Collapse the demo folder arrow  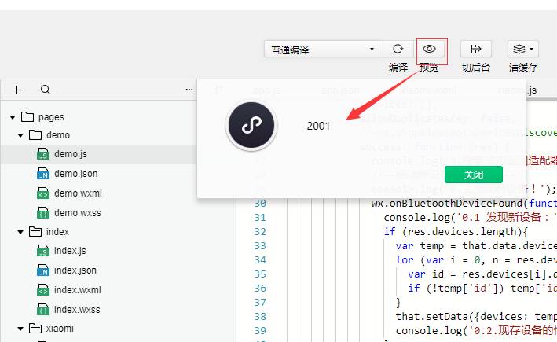click(x=20, y=135)
